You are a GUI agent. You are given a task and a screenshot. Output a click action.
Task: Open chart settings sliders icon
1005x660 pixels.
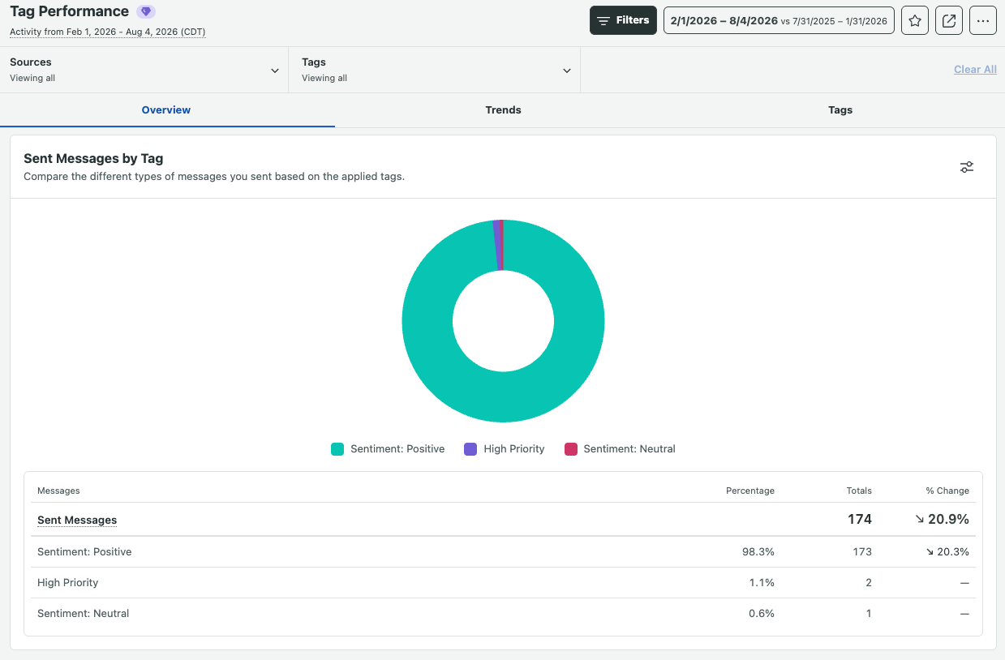(967, 167)
